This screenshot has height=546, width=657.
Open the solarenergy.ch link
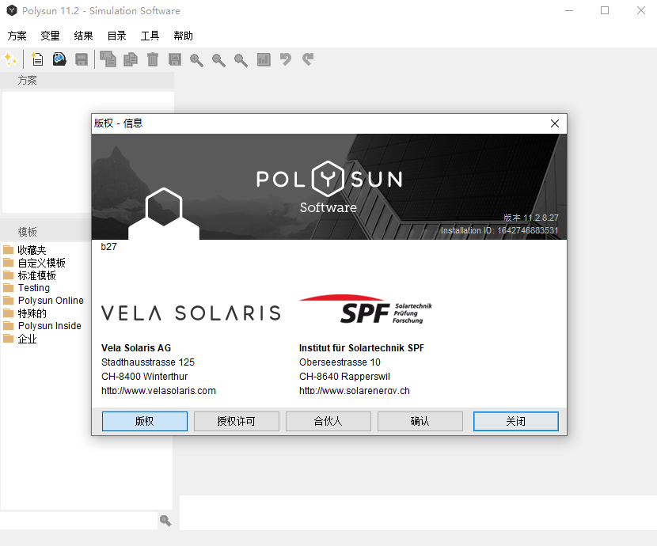coord(355,391)
